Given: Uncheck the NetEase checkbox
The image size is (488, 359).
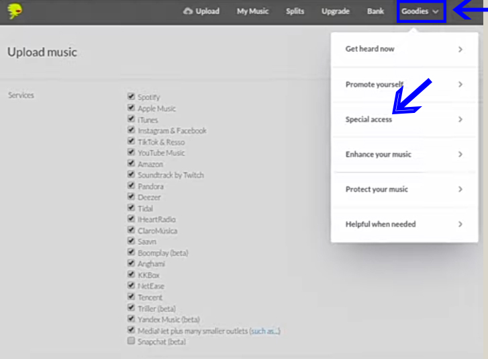Looking at the screenshot, I should coord(131,285).
